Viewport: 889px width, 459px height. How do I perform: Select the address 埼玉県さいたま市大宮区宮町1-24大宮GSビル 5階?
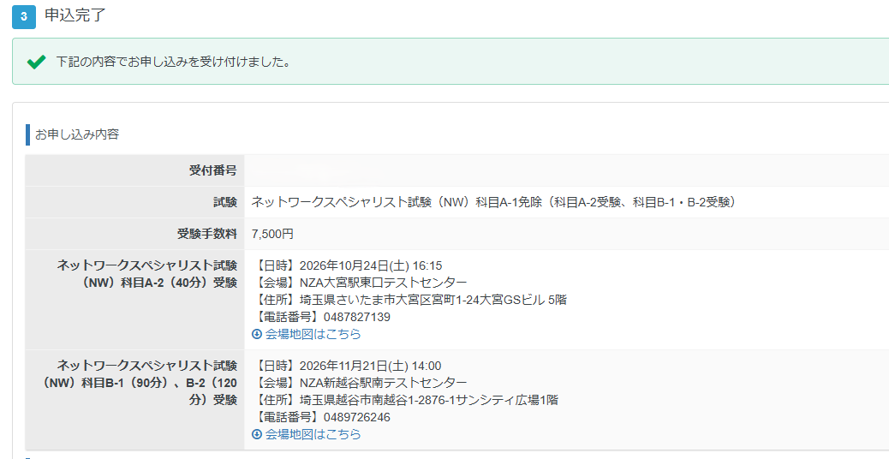[x=433, y=300]
